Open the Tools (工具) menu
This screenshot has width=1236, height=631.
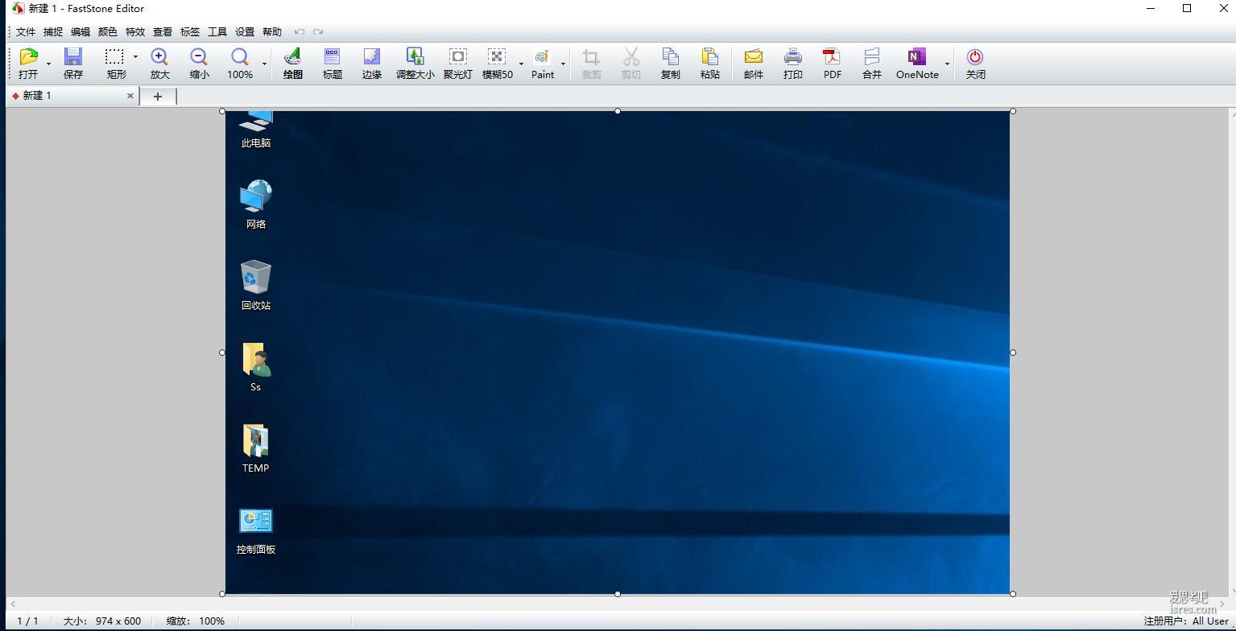pyautogui.click(x=217, y=32)
